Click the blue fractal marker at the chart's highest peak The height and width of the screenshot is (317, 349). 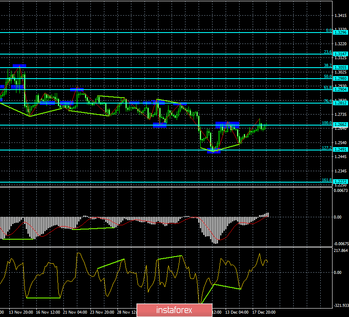point(19,66)
